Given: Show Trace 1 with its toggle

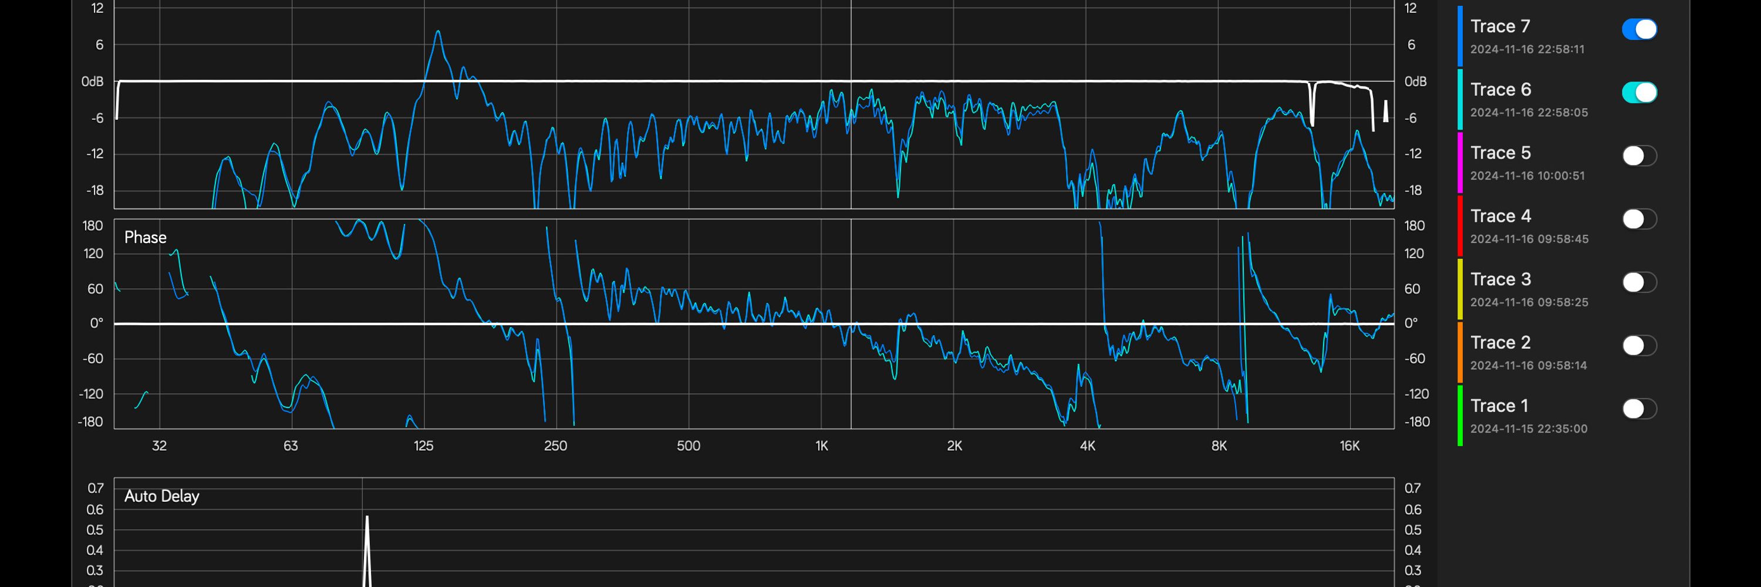Looking at the screenshot, I should [x=1639, y=409].
